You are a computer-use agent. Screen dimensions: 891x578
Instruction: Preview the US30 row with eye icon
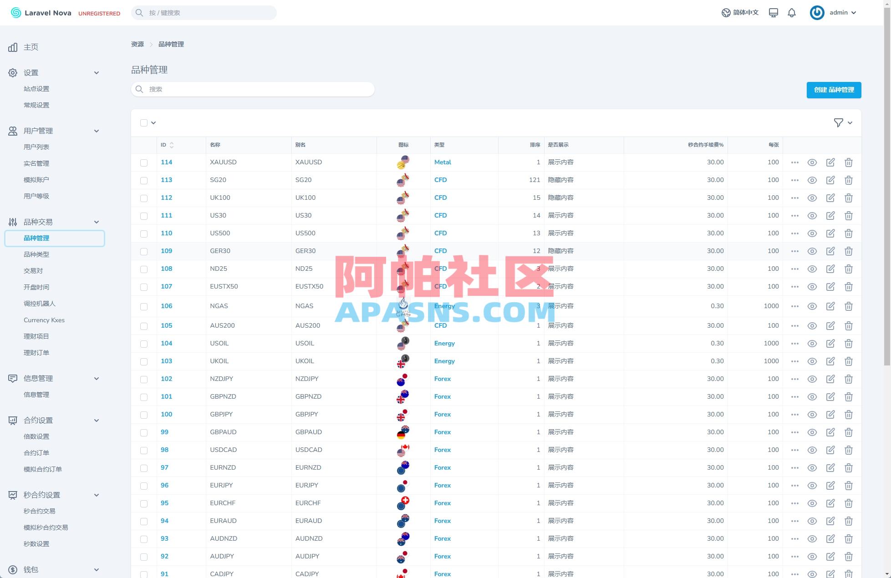pos(812,215)
